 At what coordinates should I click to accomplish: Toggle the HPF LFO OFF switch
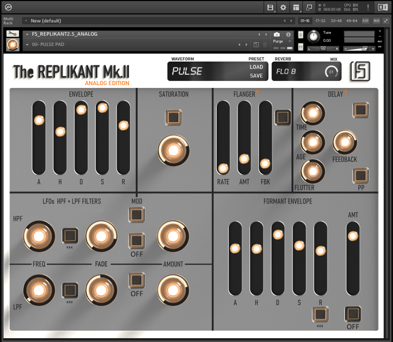pyautogui.click(x=137, y=241)
